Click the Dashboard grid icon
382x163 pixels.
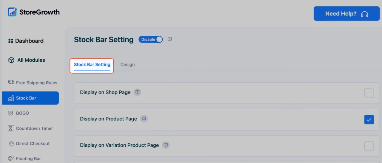tap(11, 41)
